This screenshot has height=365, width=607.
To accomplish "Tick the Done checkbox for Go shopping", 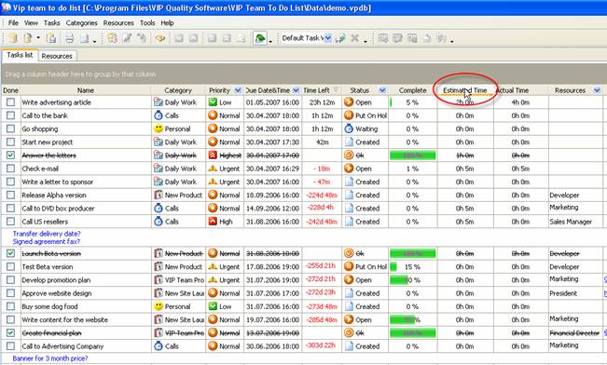I will coord(10,128).
